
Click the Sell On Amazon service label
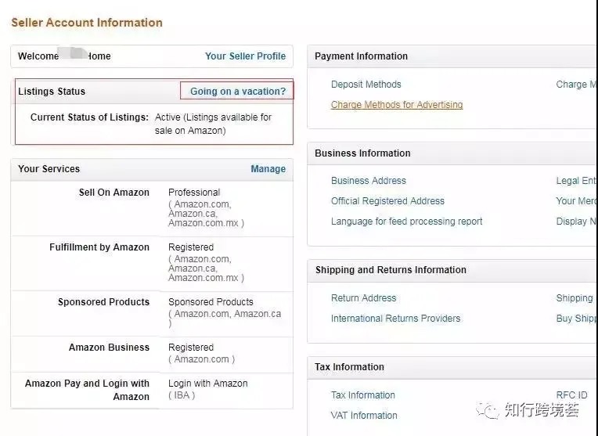pyautogui.click(x=114, y=193)
